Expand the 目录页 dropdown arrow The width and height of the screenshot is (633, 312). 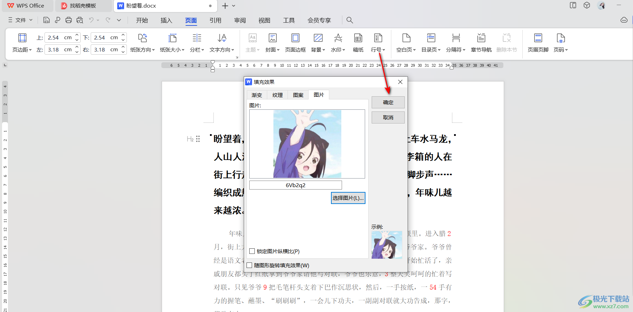coord(439,50)
